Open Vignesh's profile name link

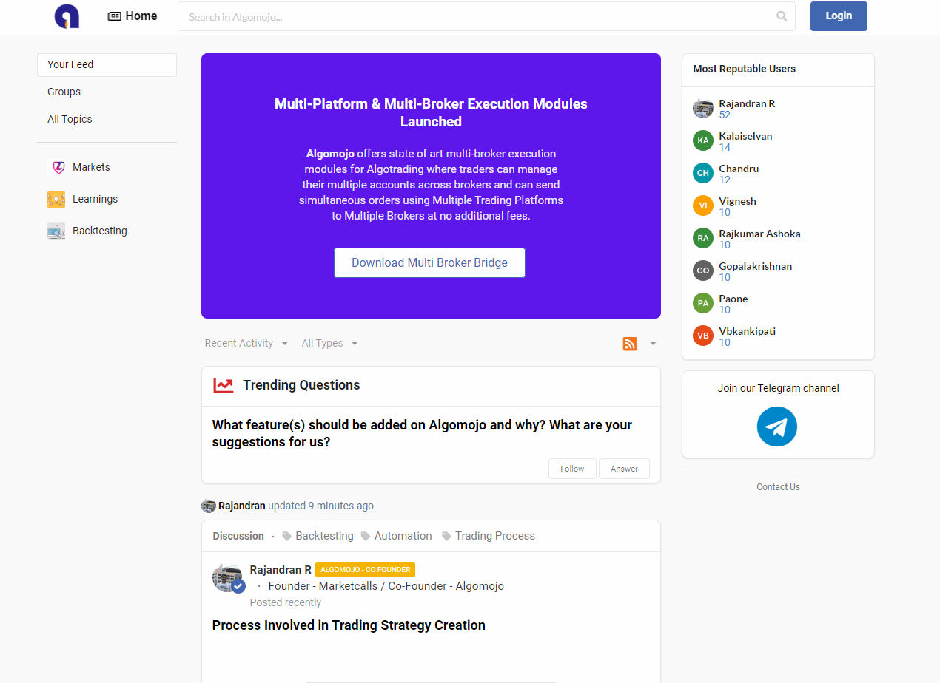(737, 201)
